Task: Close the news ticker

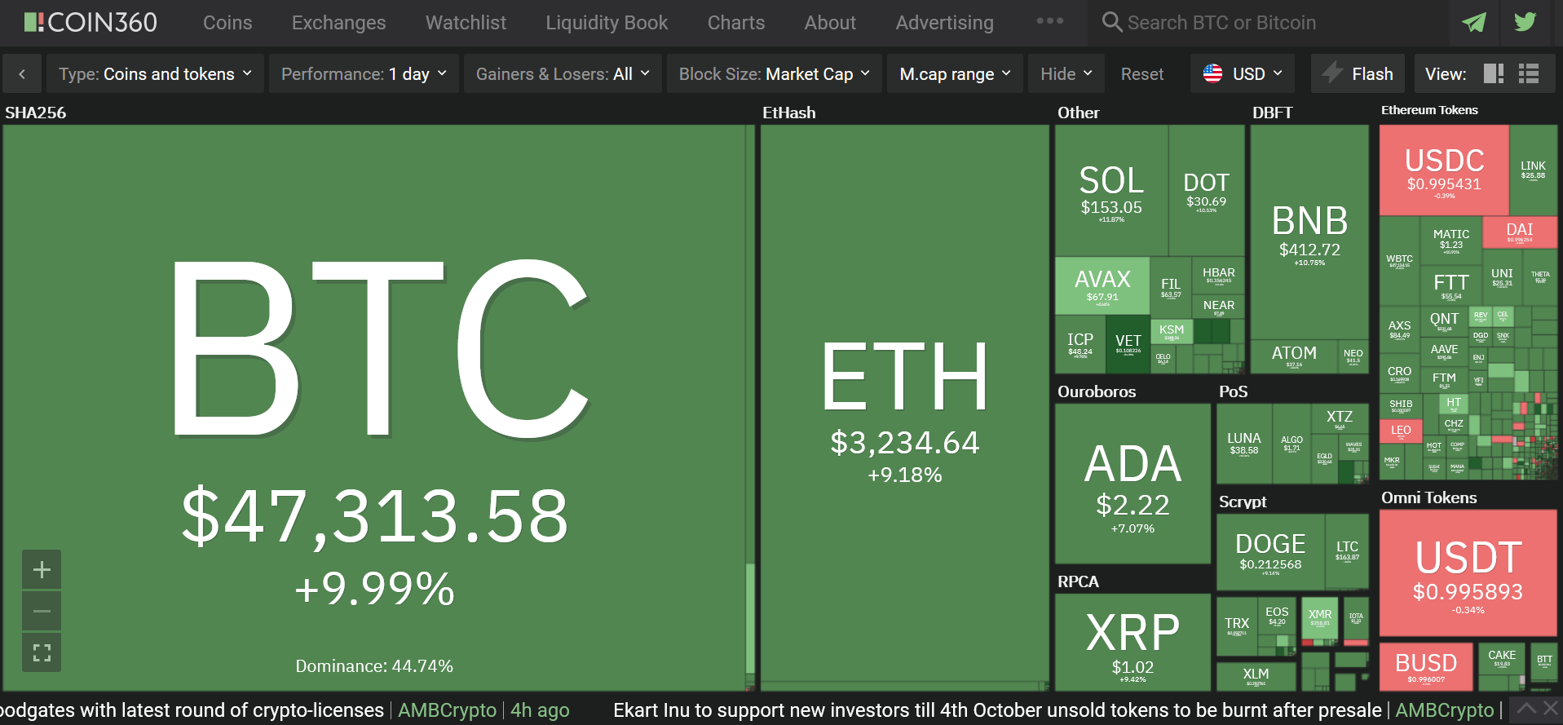Action: tap(1550, 710)
